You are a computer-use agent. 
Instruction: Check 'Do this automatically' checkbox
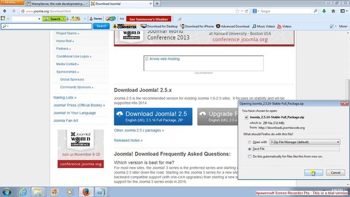click(249, 157)
